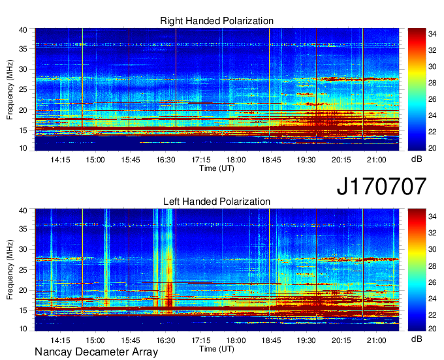The width and height of the screenshot is (444, 360).
Task: Click 18:00 tick on Right Handed time axis
Action: tap(236, 160)
